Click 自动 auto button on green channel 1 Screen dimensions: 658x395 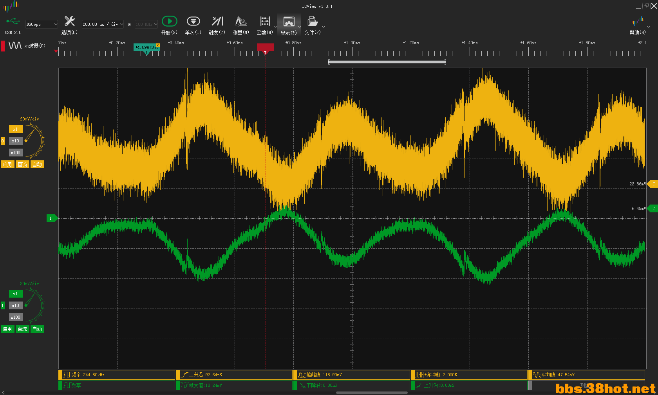(37, 329)
